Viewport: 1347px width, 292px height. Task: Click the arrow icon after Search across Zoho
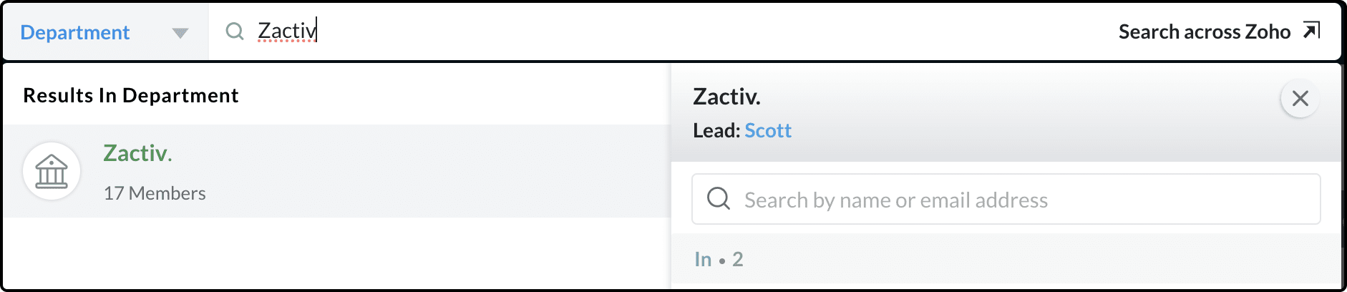(x=1311, y=30)
